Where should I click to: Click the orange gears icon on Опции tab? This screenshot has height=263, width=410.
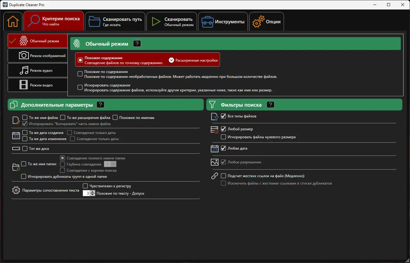[258, 21]
